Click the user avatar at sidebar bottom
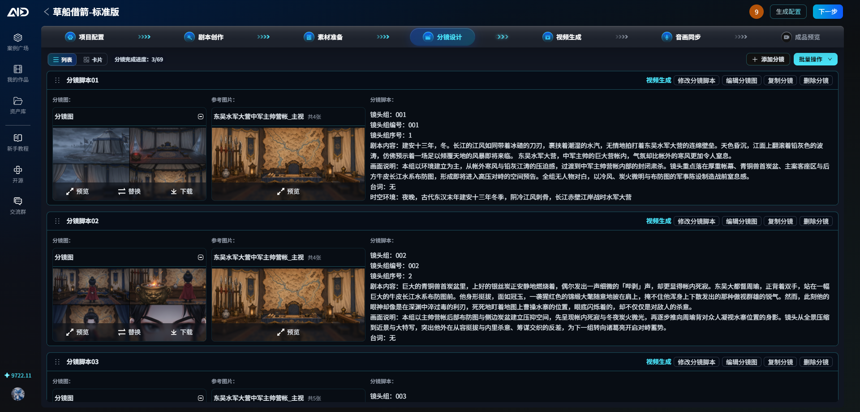 tap(18, 394)
